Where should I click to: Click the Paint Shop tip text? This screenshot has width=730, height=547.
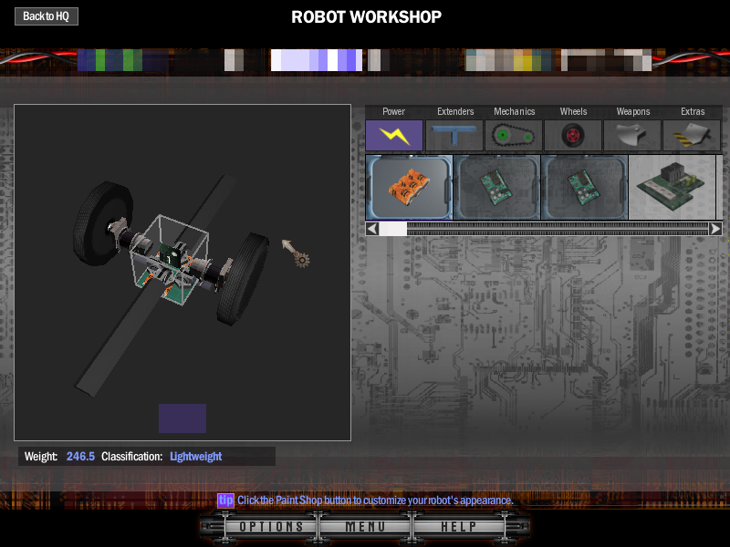[x=375, y=501]
